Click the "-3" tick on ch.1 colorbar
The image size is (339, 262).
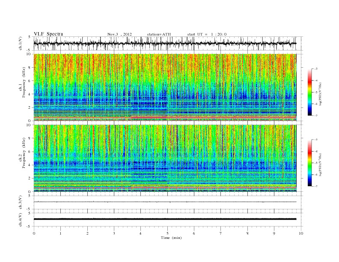click(x=315, y=69)
